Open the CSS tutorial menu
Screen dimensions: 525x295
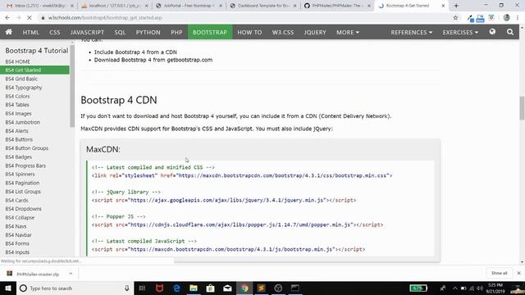pos(55,32)
